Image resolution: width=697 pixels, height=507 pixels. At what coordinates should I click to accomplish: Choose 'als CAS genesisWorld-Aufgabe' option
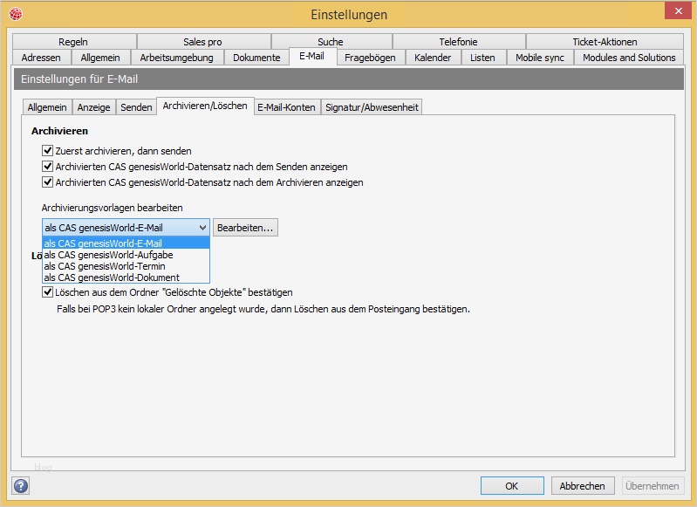click(x=126, y=255)
